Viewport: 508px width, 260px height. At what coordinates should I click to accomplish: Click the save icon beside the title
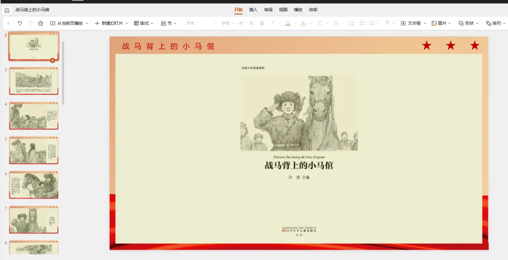tap(7, 10)
